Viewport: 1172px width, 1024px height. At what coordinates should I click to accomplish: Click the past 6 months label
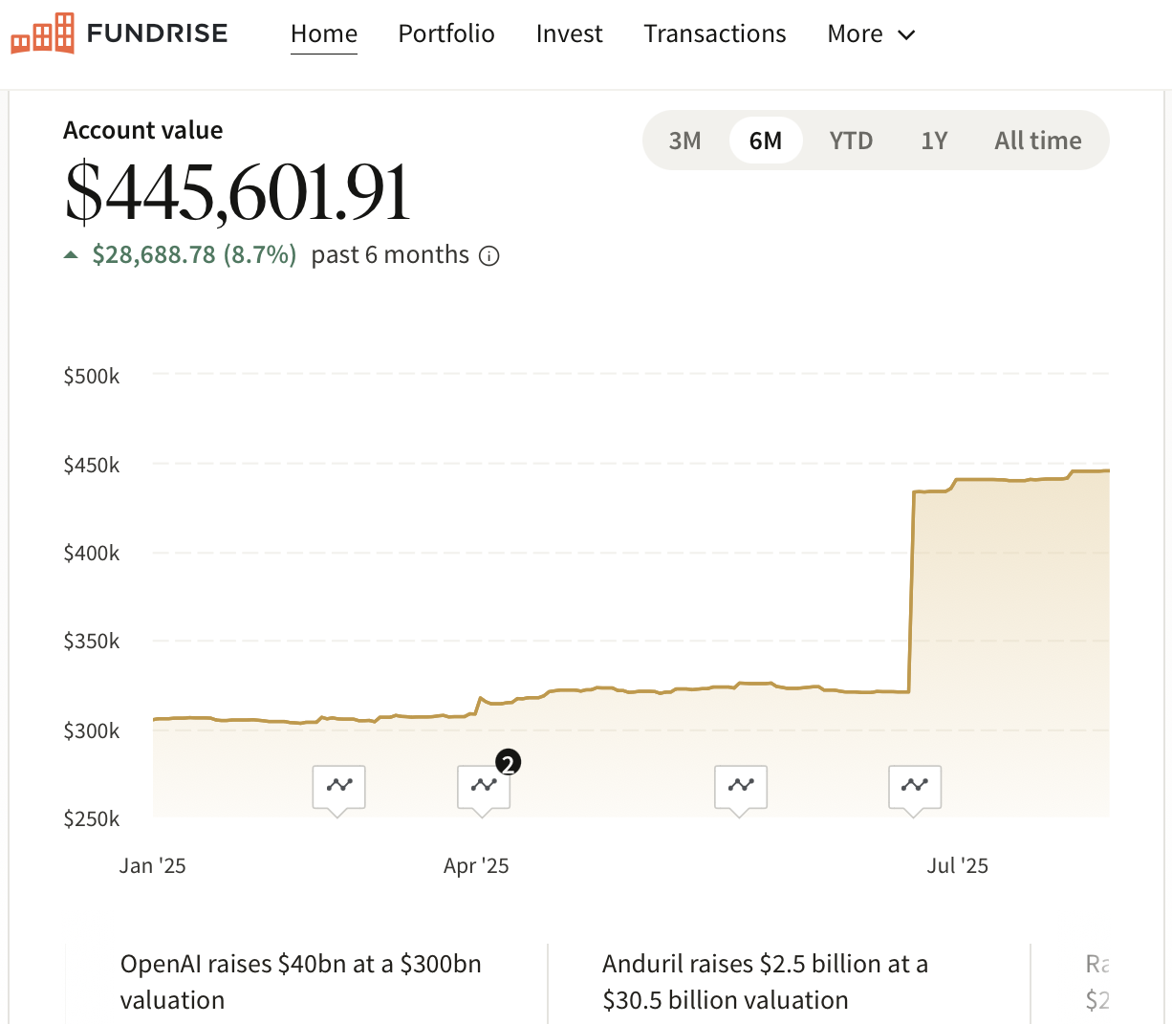pyautogui.click(x=390, y=255)
